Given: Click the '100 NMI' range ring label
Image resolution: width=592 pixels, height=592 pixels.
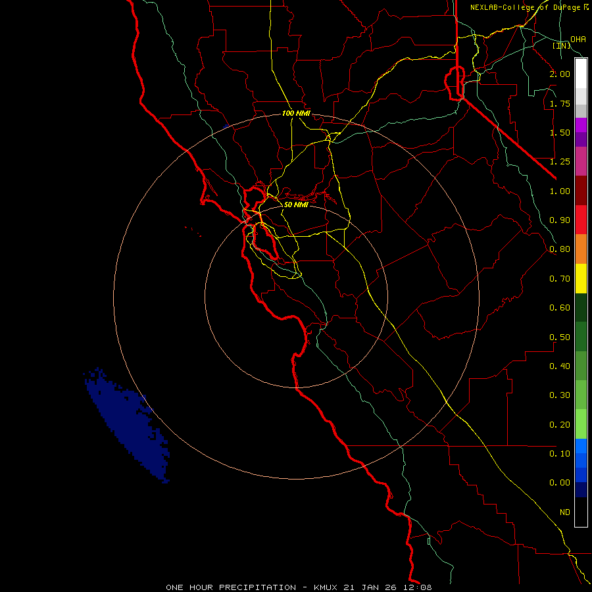Looking at the screenshot, I should click(296, 113).
